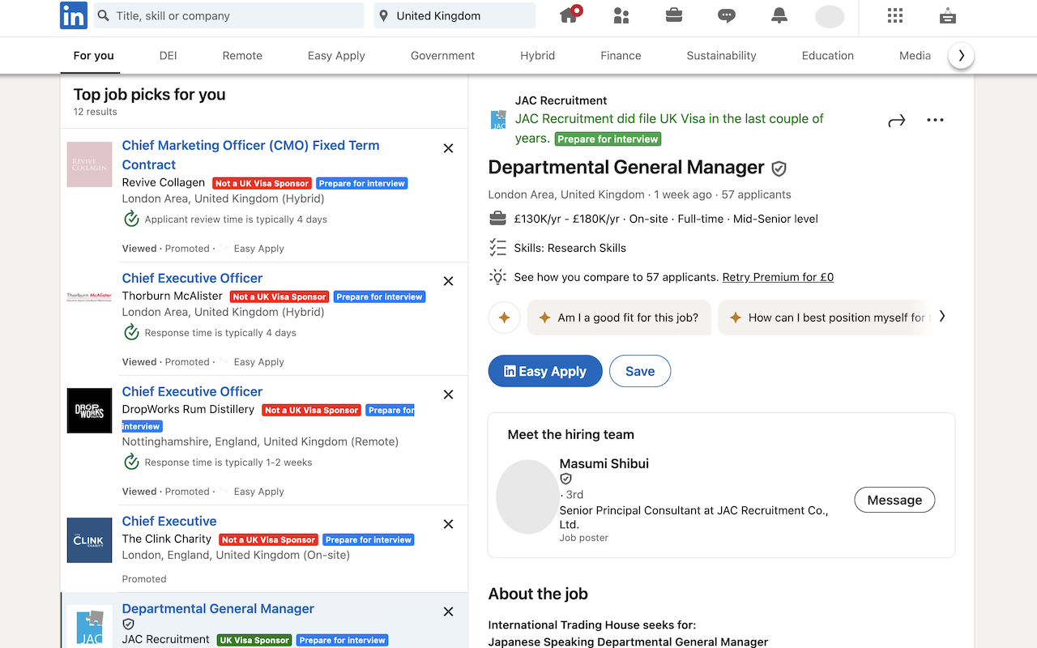The image size is (1037, 648).
Task: Click Retry Premium for £0 link
Action: pos(778,277)
